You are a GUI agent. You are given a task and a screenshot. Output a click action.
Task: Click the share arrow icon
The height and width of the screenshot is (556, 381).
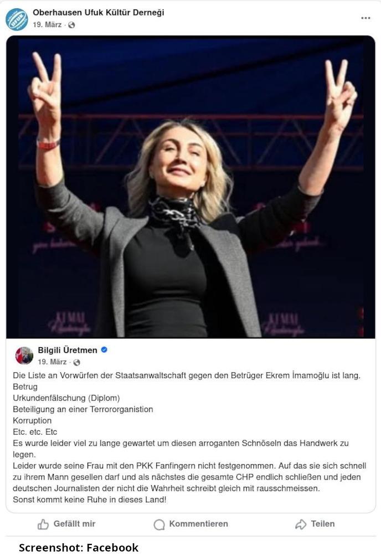tap(301, 524)
